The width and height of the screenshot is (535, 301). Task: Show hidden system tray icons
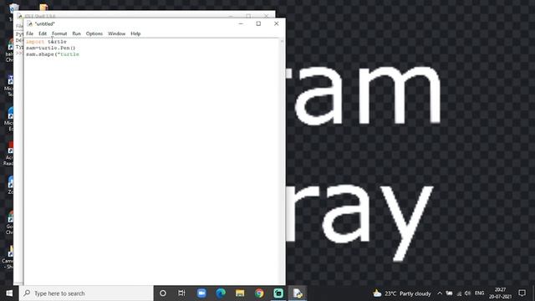pos(440,293)
